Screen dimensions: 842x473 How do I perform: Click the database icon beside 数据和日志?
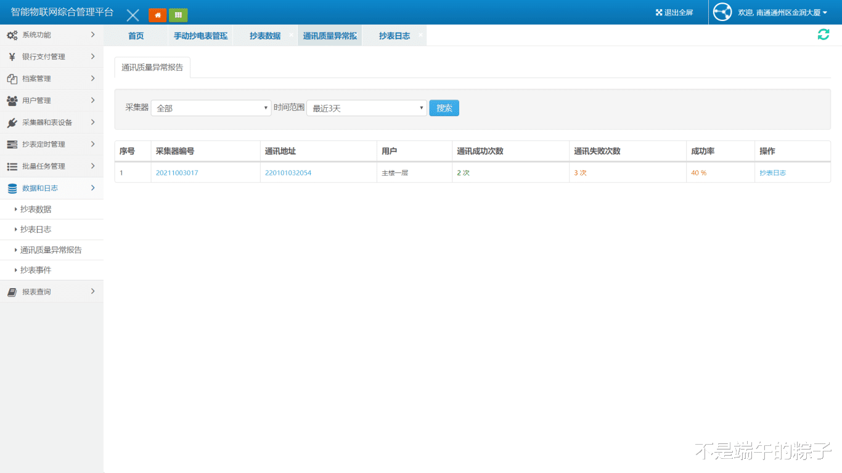[x=12, y=188]
